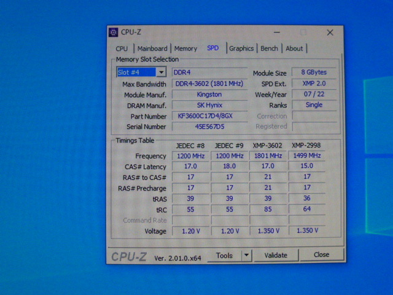Click the XMP-2998 frequency 1499 MHz cell

coord(307,155)
